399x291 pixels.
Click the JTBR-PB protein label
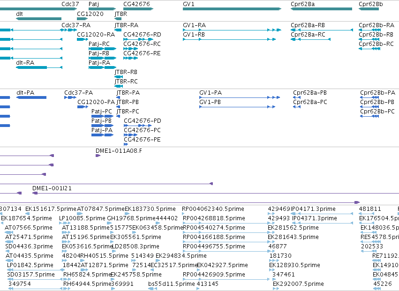pyautogui.click(x=128, y=102)
